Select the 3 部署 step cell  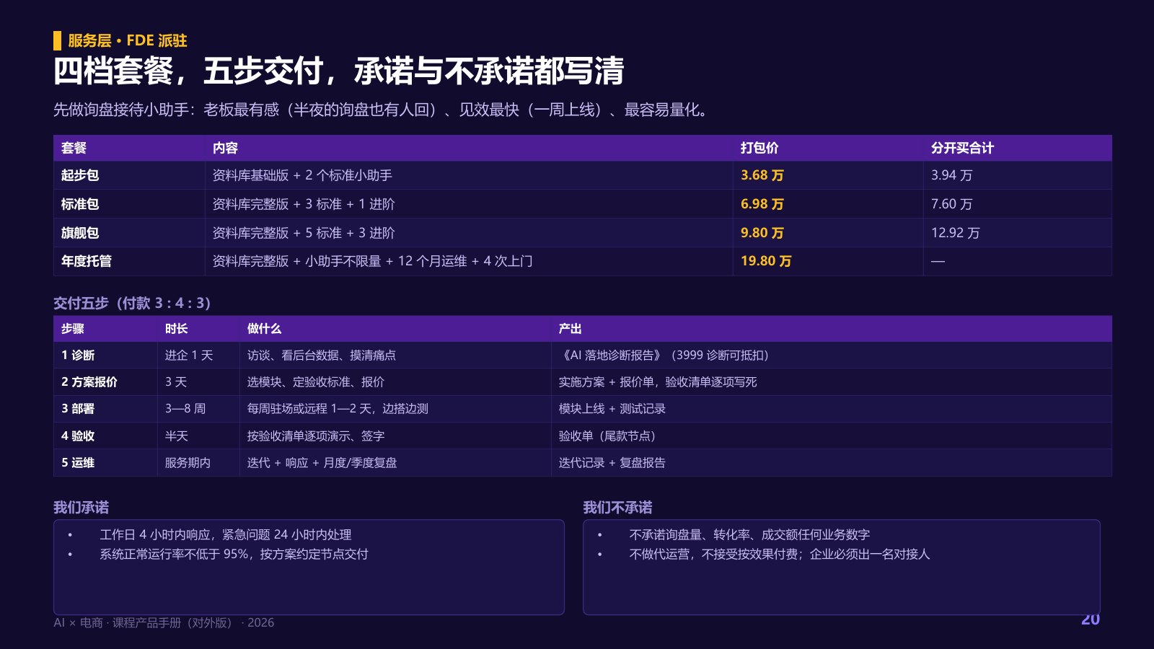coord(105,409)
